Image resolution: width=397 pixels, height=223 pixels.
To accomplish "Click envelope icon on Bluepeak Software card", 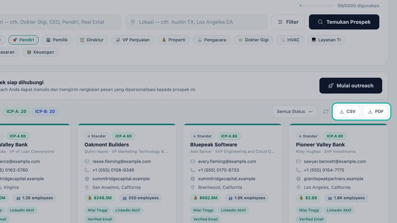I will (193, 161).
